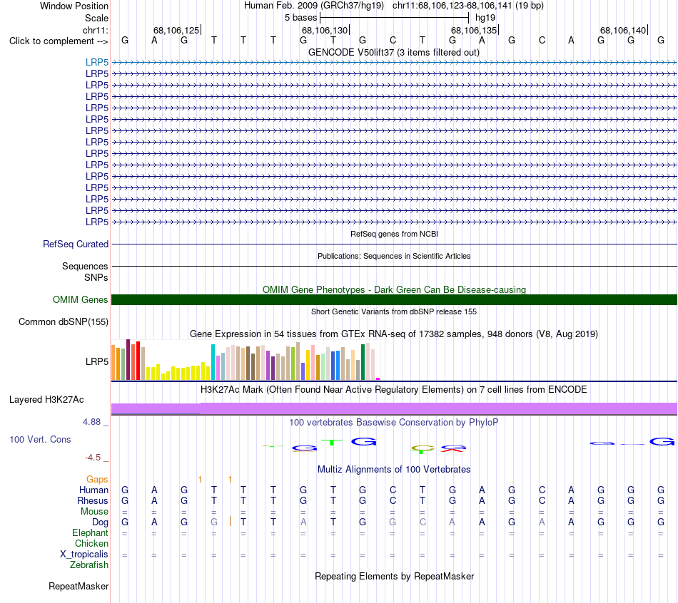
Task: Click the tiny magenta last GTEx bar
Action: coord(378,378)
